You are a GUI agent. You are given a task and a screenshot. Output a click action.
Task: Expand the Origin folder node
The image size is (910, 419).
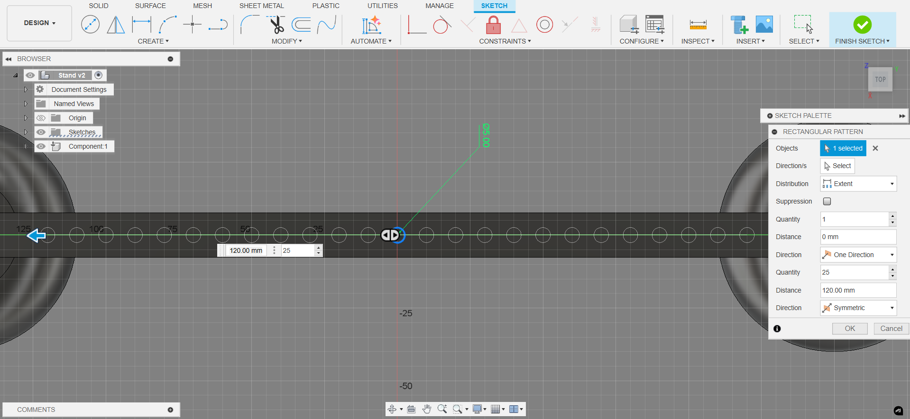coord(26,118)
